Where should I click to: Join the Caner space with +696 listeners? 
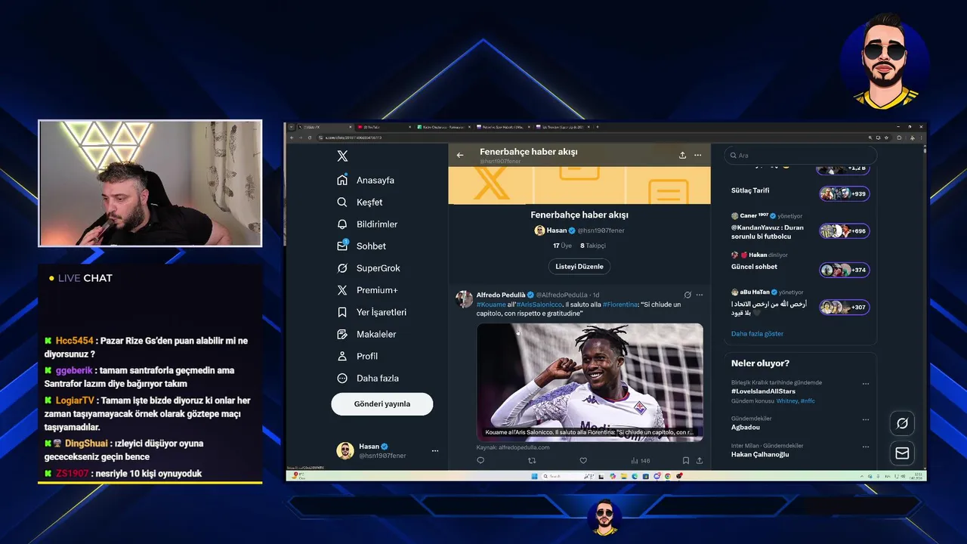(845, 230)
